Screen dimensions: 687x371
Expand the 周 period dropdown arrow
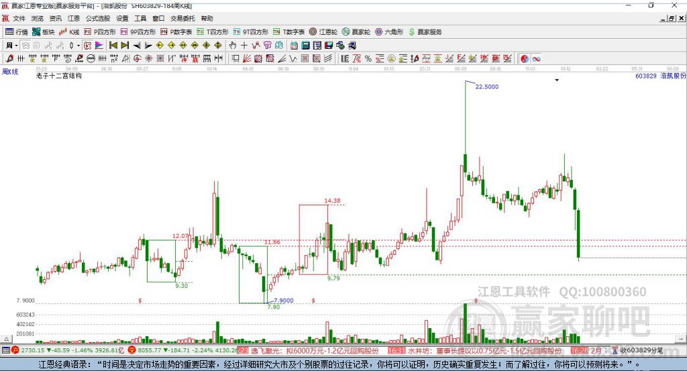tap(16, 46)
